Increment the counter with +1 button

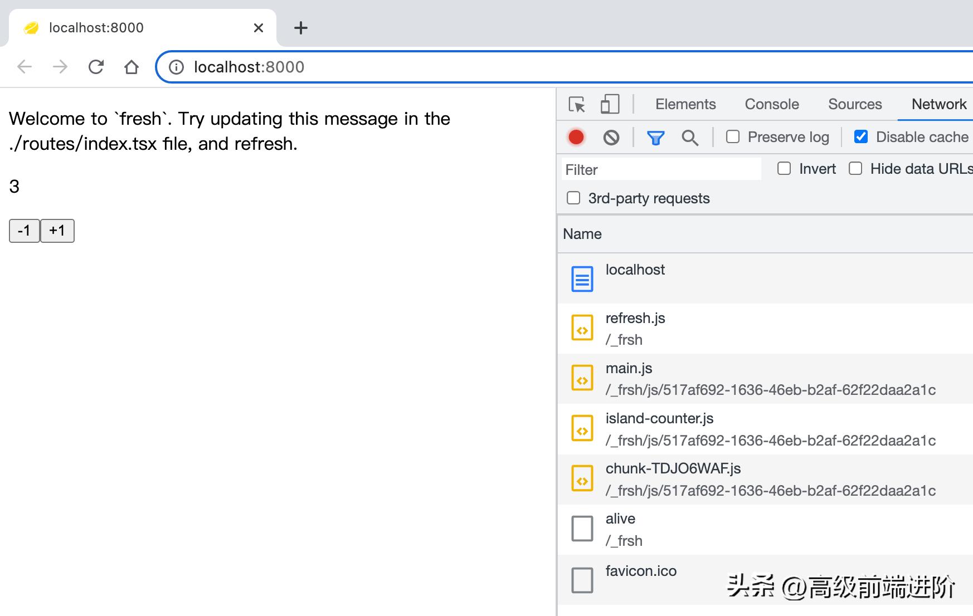pos(57,231)
